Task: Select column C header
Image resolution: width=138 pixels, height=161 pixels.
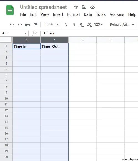Action: point(83,40)
